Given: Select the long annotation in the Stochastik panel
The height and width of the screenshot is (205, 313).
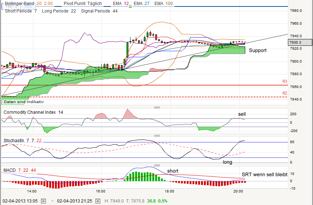Looking at the screenshot, I should 227,162.
